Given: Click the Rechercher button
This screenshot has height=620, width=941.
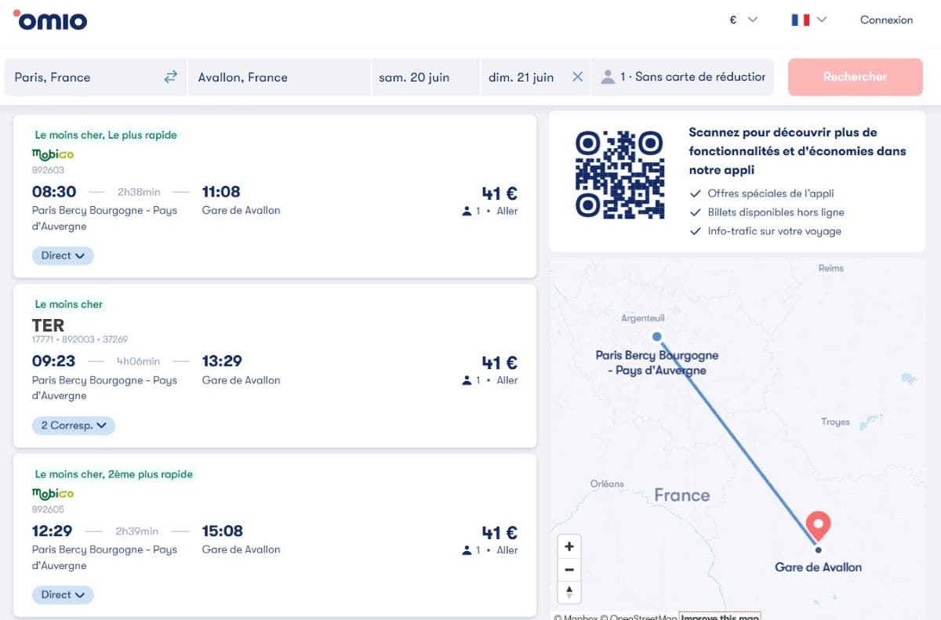Looking at the screenshot, I should (x=855, y=77).
